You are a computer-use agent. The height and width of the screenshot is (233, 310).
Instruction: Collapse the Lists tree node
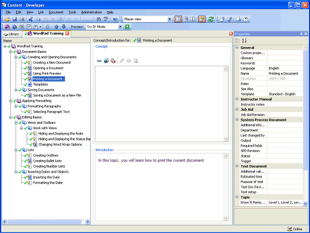pos(16,150)
